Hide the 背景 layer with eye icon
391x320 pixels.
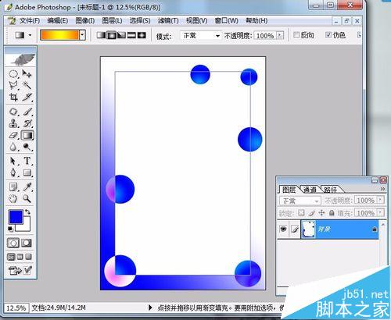click(283, 229)
